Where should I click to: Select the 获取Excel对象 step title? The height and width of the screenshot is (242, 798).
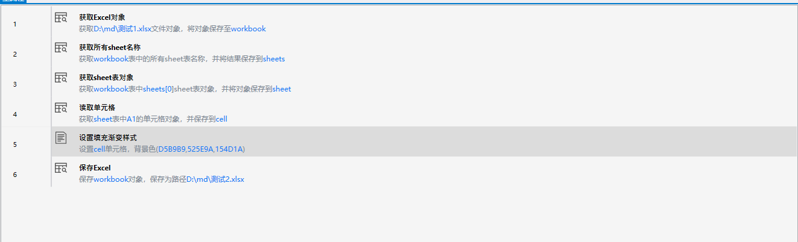coord(102,17)
